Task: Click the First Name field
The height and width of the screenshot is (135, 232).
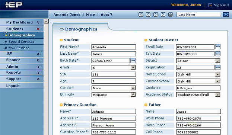Action: pos(114,47)
